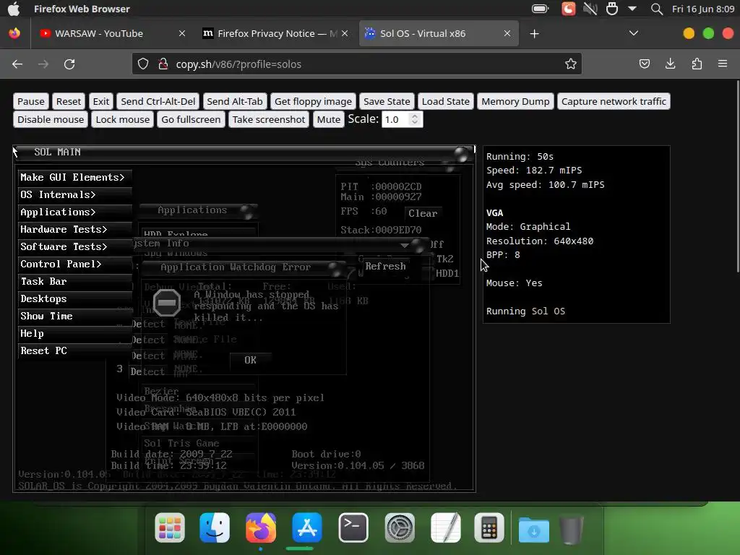Image resolution: width=740 pixels, height=555 pixels.
Task: Expand Software Tests submenu
Action: click(x=75, y=247)
